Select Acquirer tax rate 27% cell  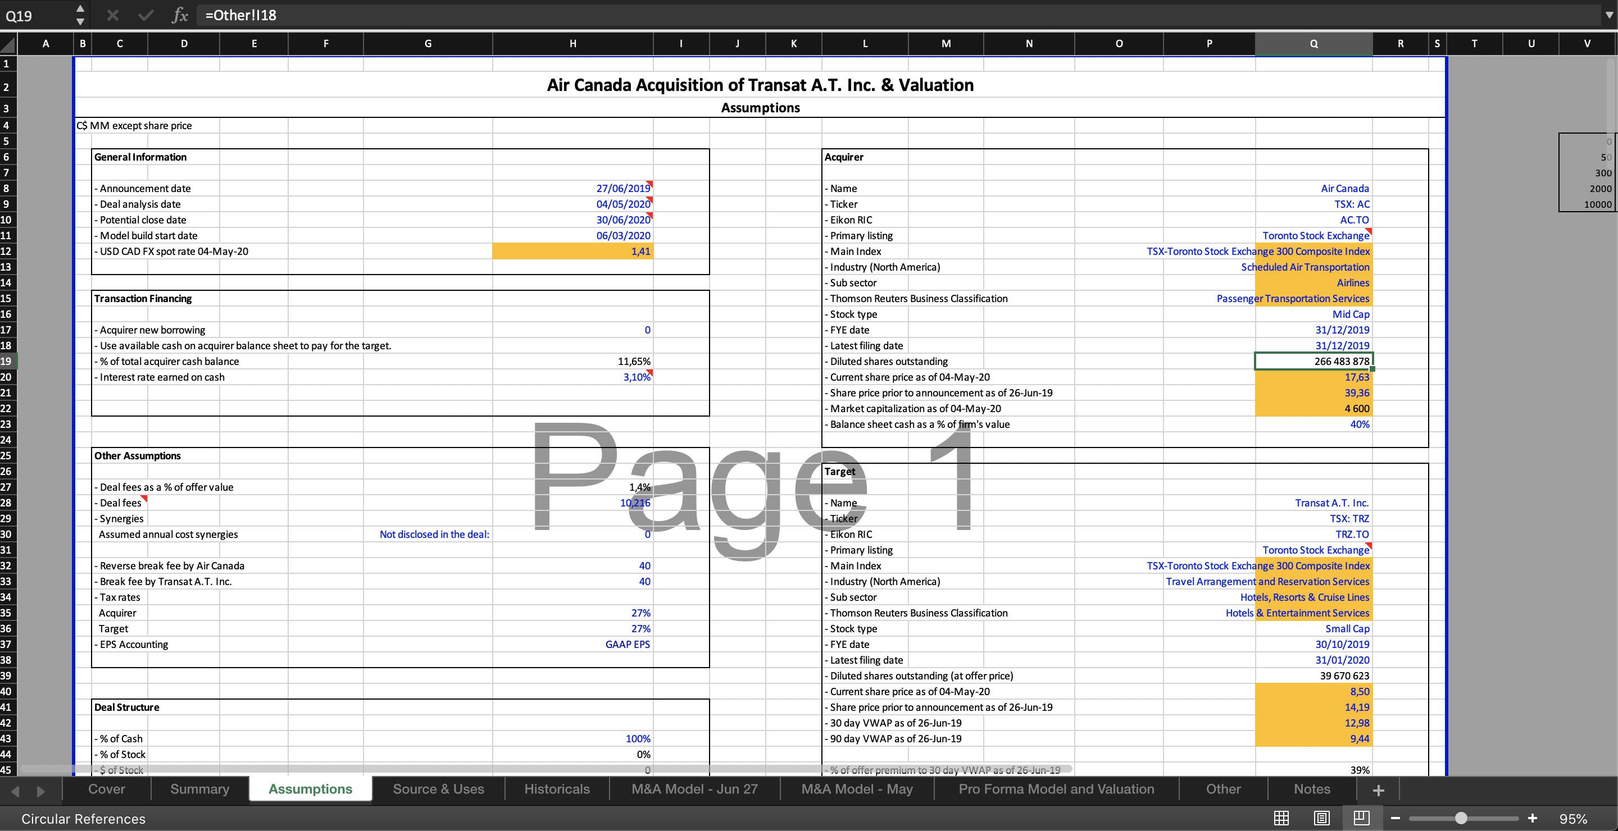tap(573, 613)
